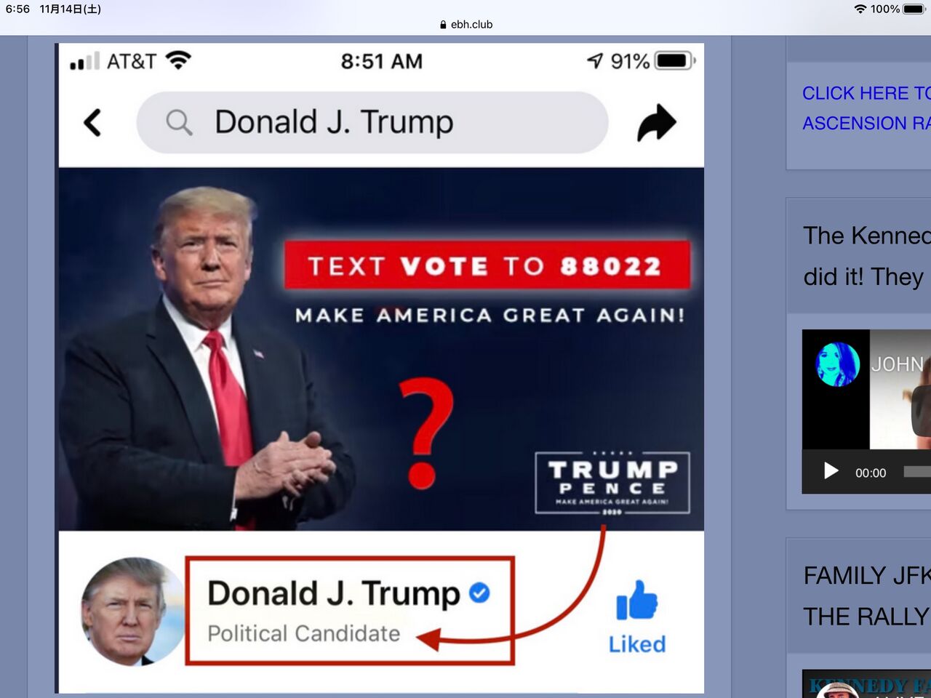The width and height of the screenshot is (931, 698).
Task: Click the battery icon at top right
Action: [x=914, y=9]
